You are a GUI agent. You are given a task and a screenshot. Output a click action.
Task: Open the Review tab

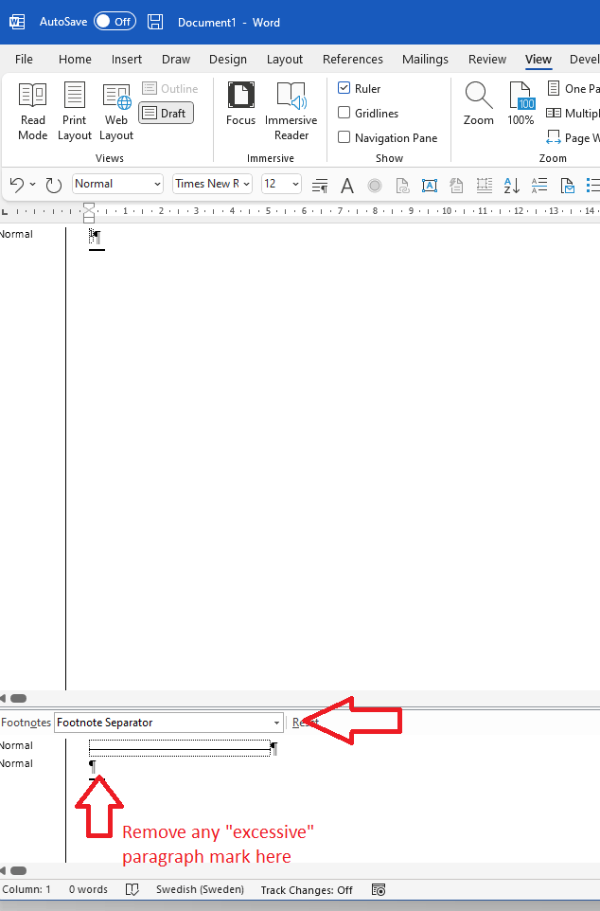pos(487,60)
